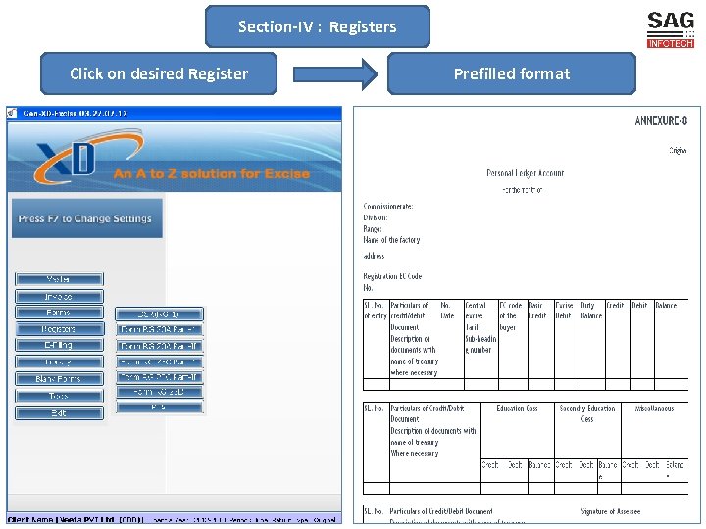This screenshot has height=529, width=706.
Task: Click the XD logo in header banner
Action: pos(88,155)
